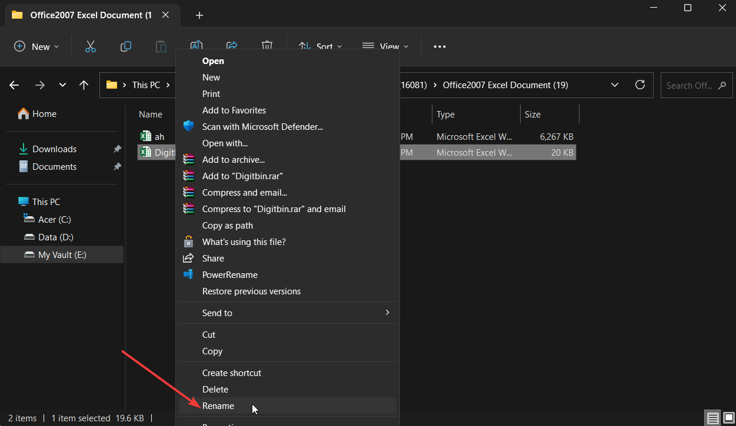Choose Restore previous versions
The height and width of the screenshot is (426, 736).
point(288,291)
